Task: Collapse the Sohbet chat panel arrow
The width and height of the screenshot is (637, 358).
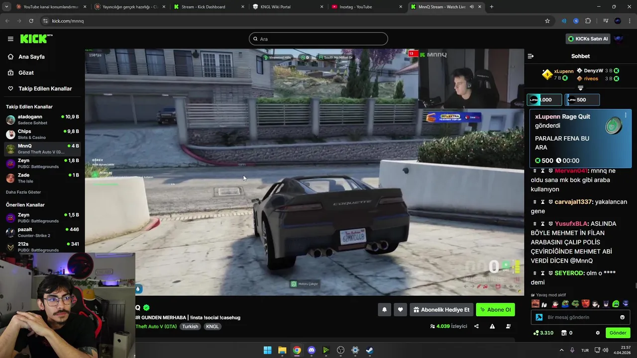Action: click(x=531, y=56)
